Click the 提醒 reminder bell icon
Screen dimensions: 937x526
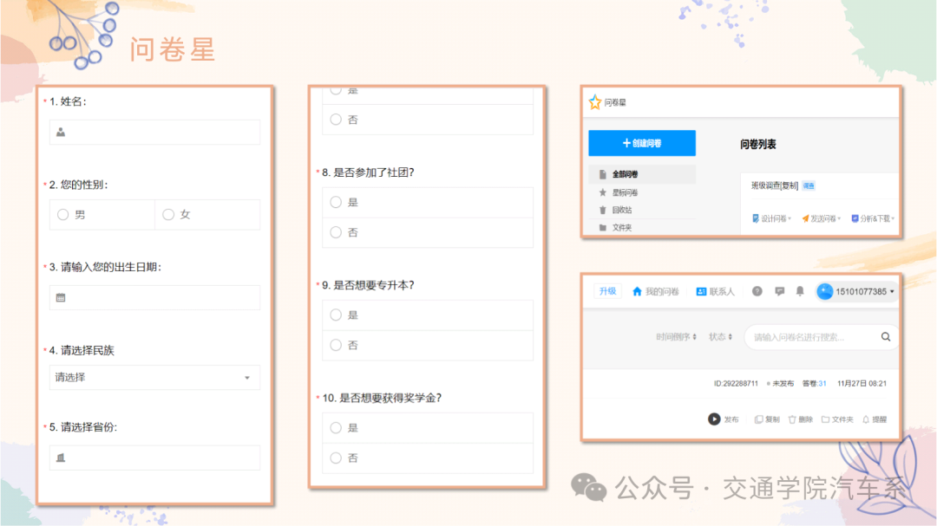click(866, 419)
